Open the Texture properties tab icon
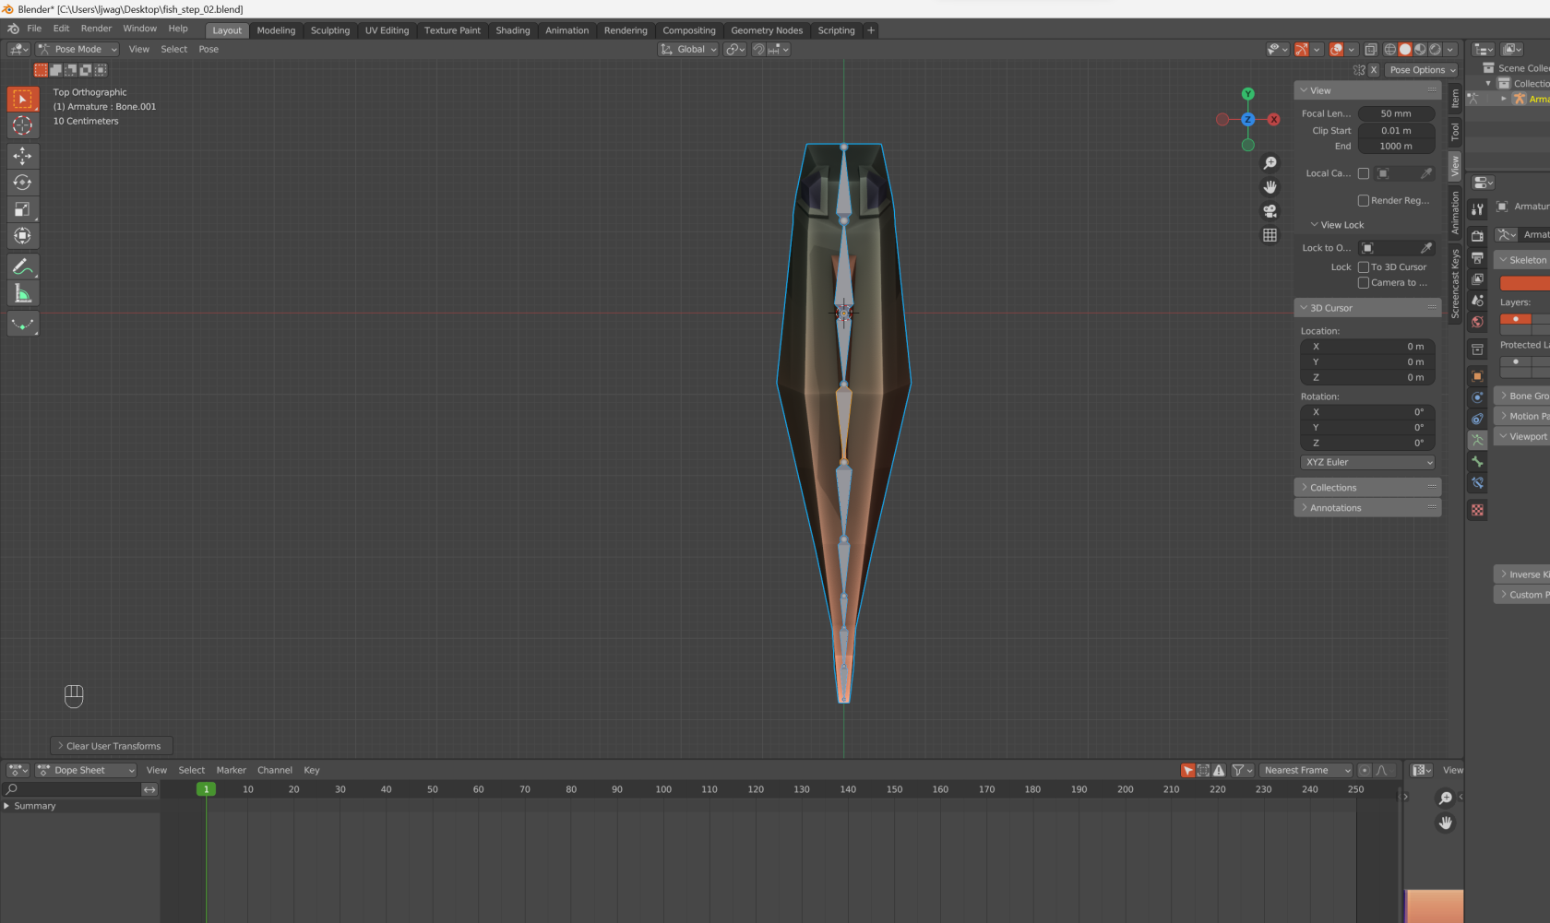Image resolution: width=1550 pixels, height=923 pixels. [x=1477, y=510]
